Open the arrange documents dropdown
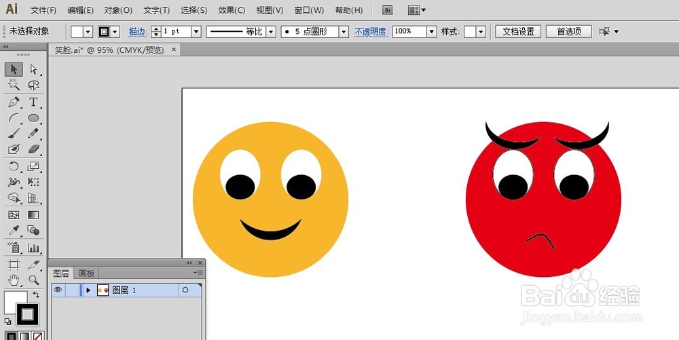The height and width of the screenshot is (340, 679). [x=417, y=10]
